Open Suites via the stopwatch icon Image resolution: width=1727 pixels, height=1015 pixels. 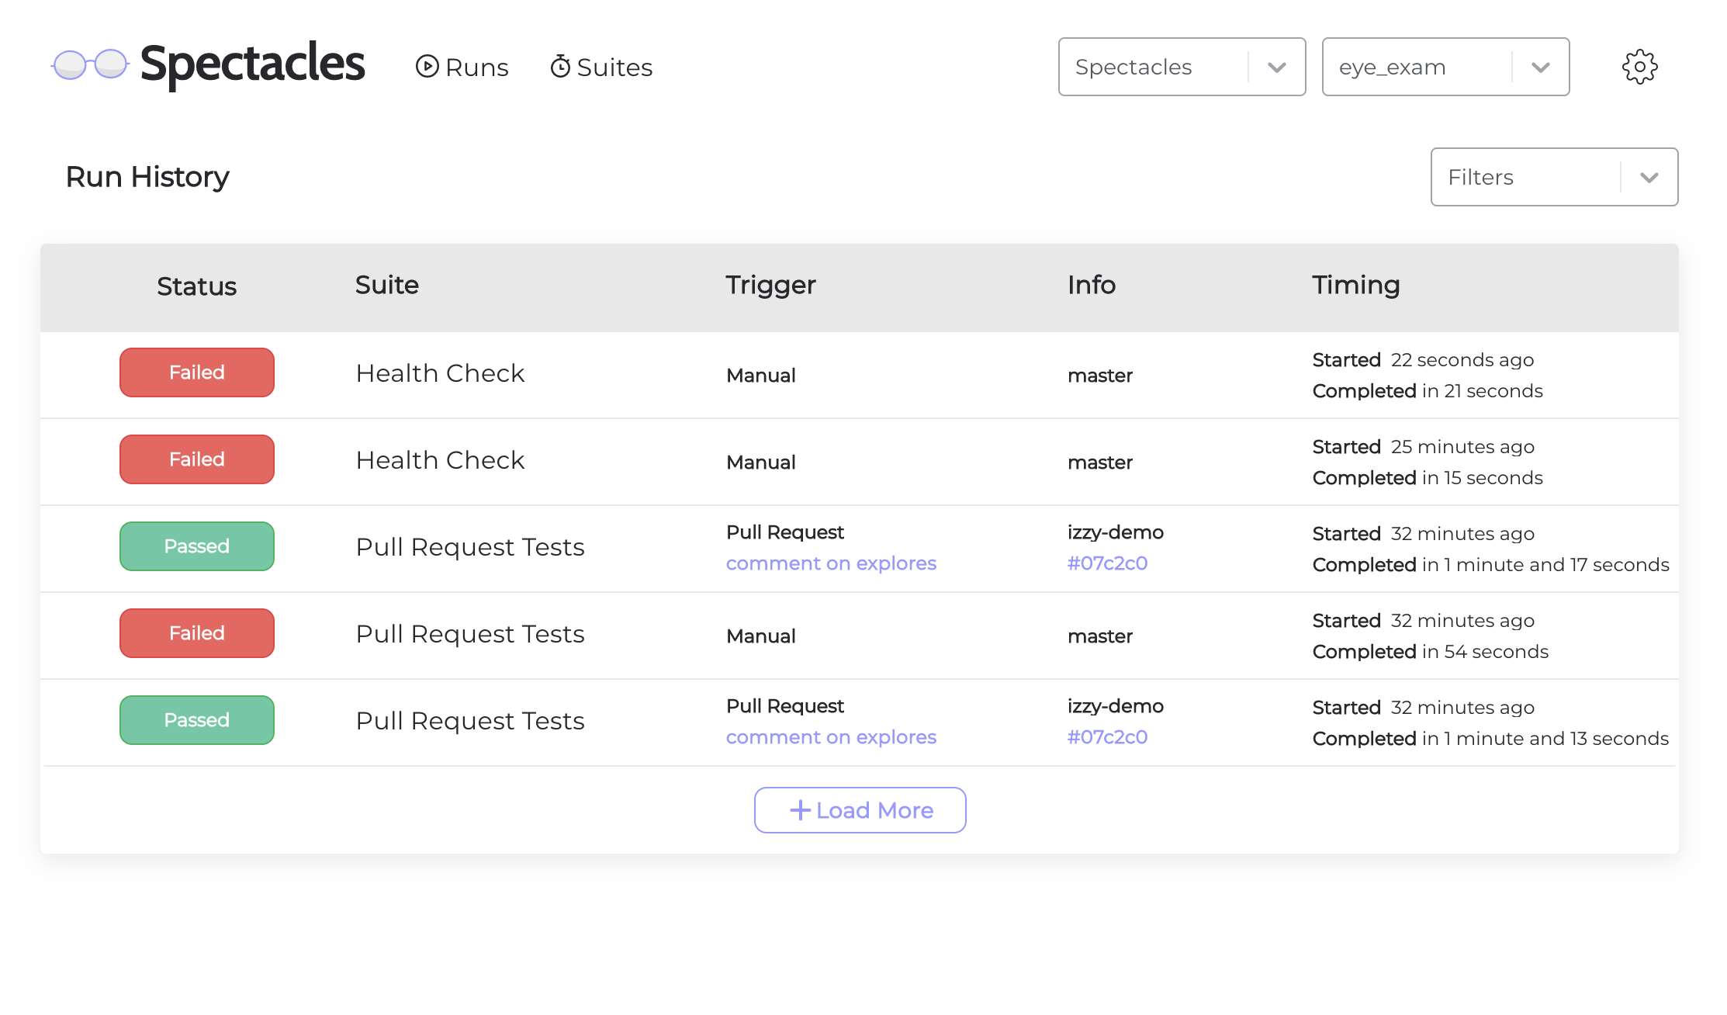point(561,67)
